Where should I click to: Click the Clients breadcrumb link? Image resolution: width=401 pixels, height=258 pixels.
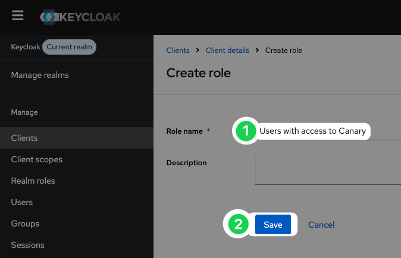[x=178, y=51]
